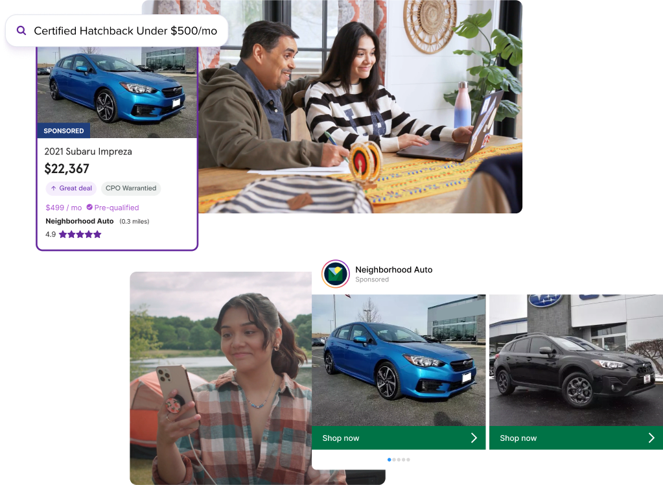Select the first blue carousel dot
The width and height of the screenshot is (663, 485).
pos(390,460)
